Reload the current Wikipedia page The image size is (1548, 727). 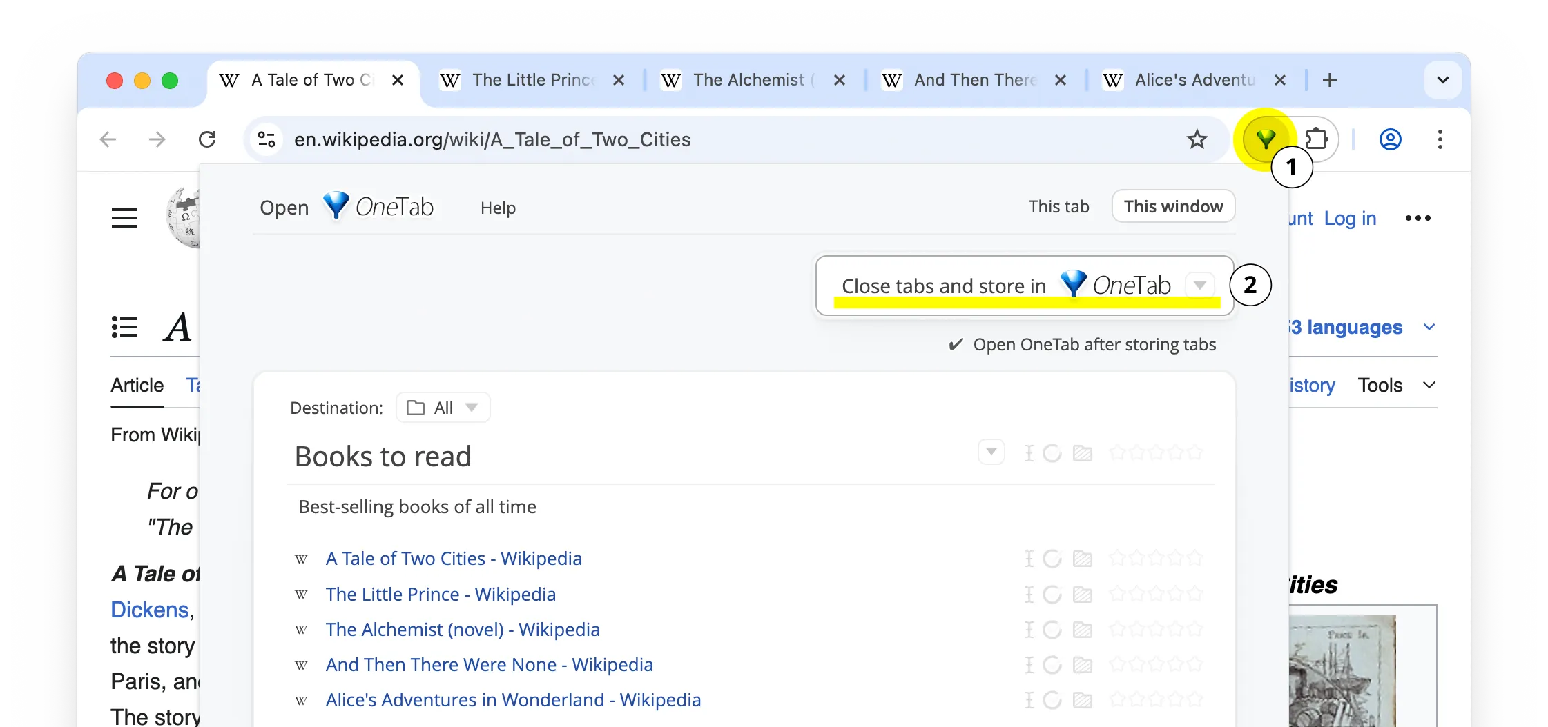pyautogui.click(x=207, y=139)
